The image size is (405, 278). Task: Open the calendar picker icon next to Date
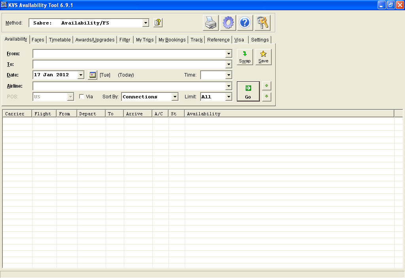(x=93, y=75)
